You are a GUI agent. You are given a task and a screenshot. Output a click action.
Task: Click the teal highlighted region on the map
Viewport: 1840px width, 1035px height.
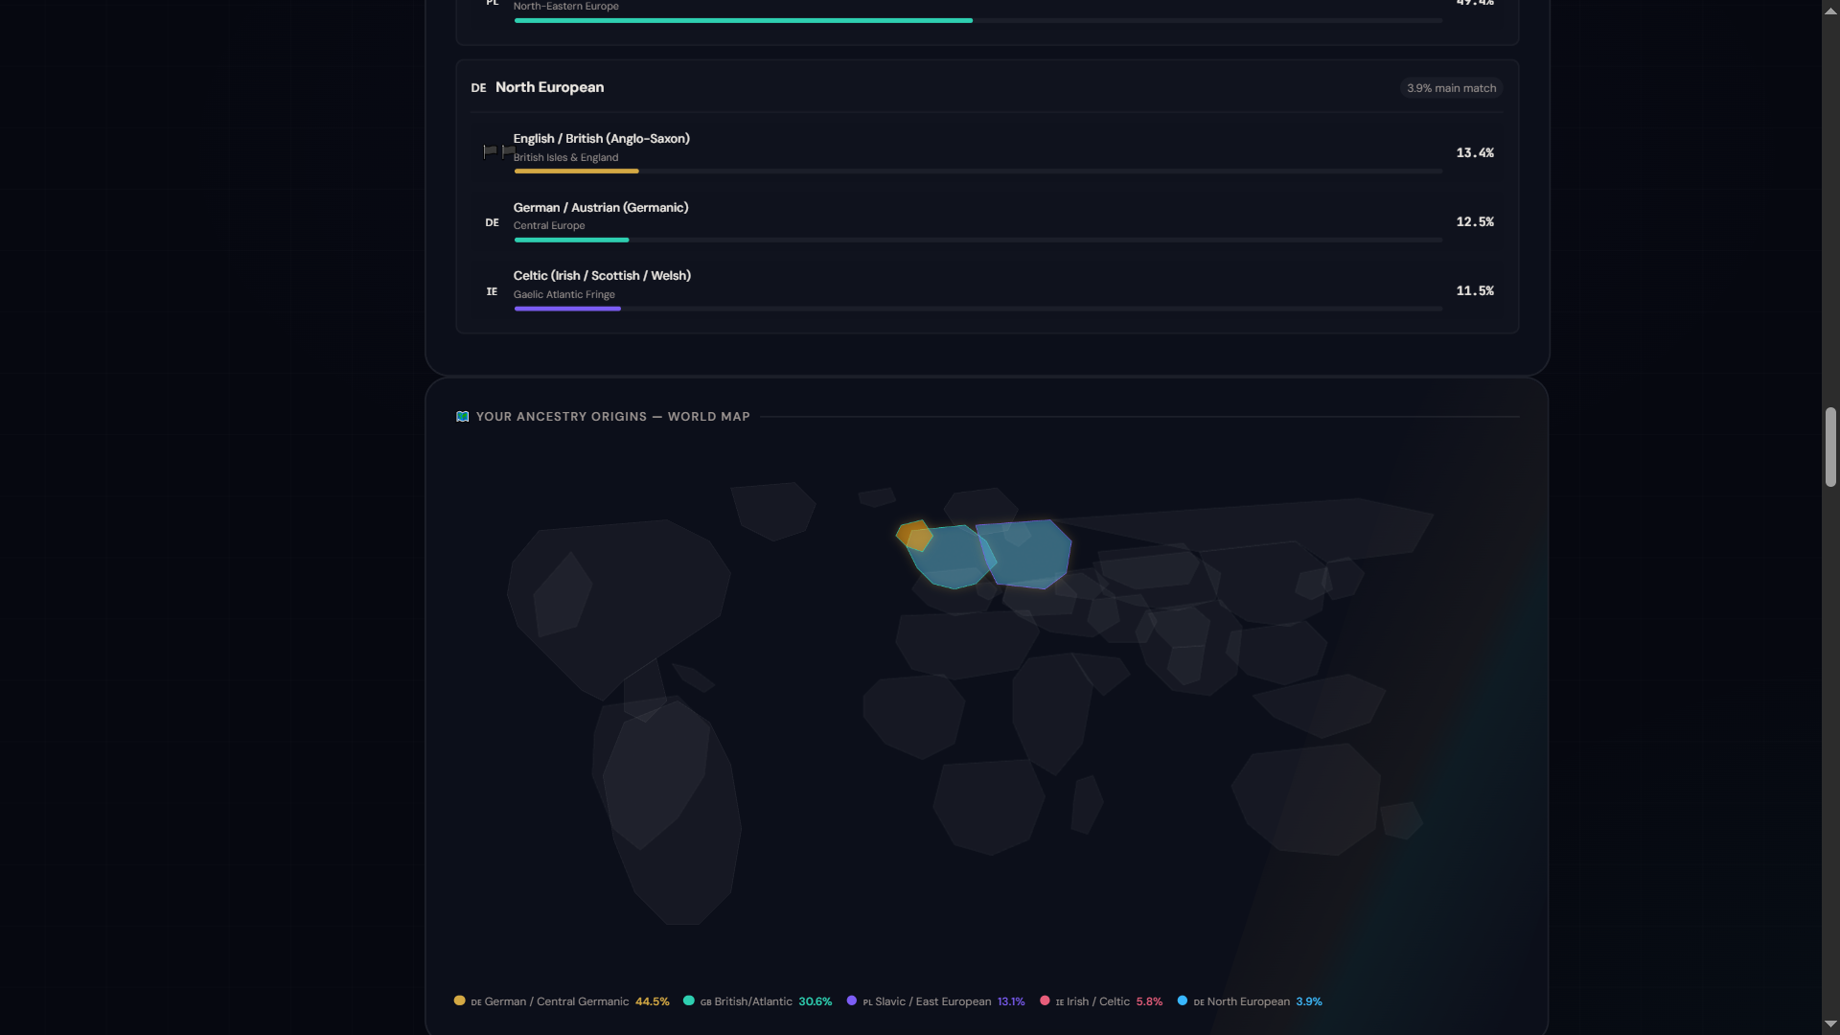point(951,559)
